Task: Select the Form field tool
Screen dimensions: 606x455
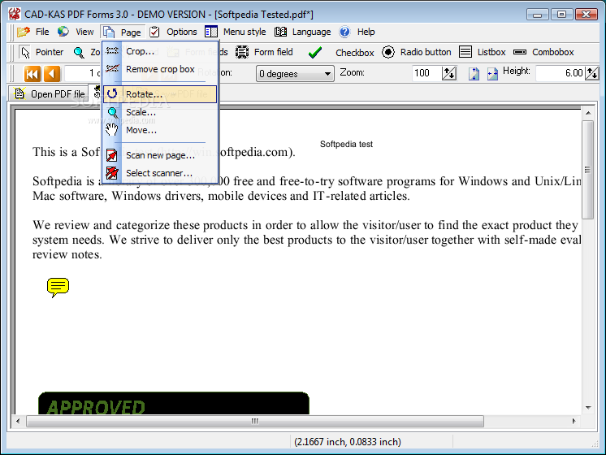Action: pos(264,52)
